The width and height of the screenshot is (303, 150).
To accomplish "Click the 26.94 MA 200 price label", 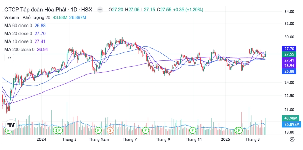I will [x=289, y=66].
